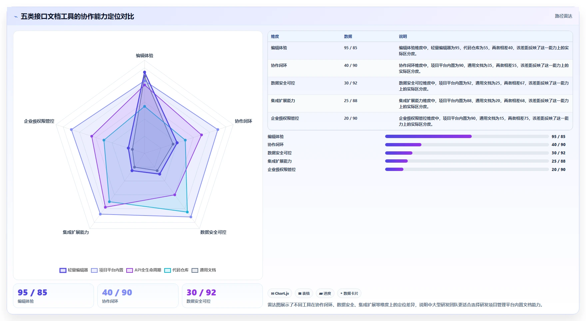Click the 通用文档 legend label

[x=208, y=270]
